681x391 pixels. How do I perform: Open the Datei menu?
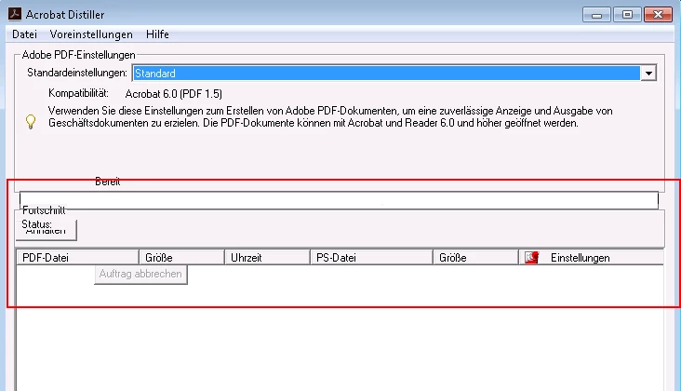coord(24,34)
